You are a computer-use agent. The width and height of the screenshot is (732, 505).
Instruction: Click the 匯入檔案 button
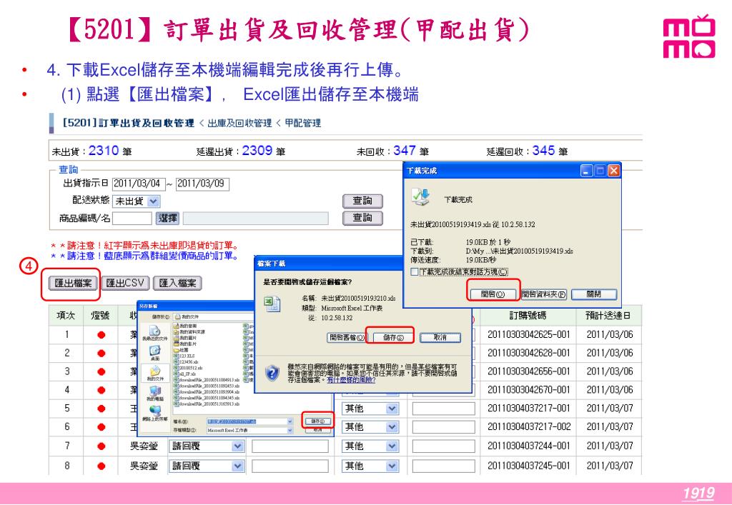coord(177,283)
